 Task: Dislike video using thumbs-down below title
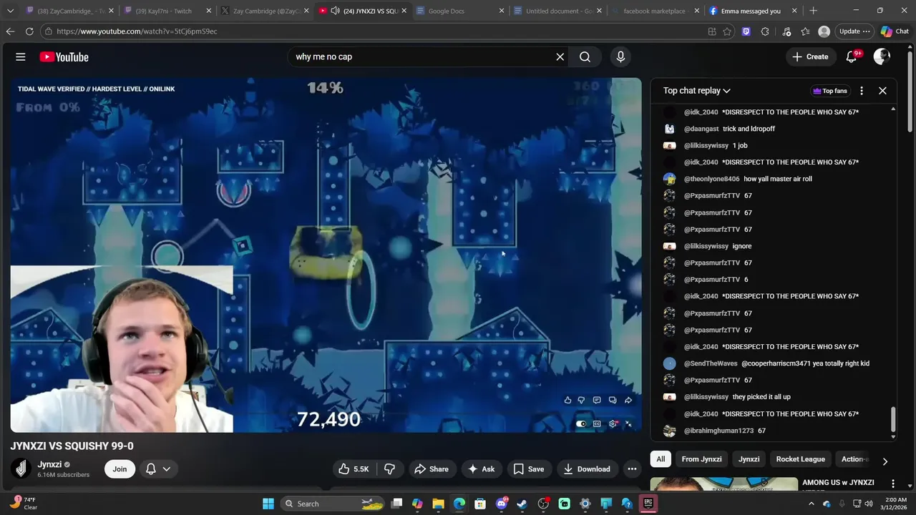(390, 469)
